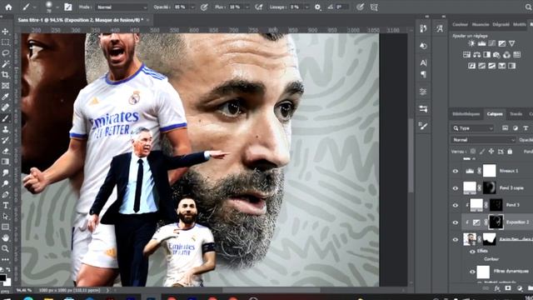Open layer style fx menu
This screenshot has height=300, width=533.
pyautogui.click(x=497, y=288)
